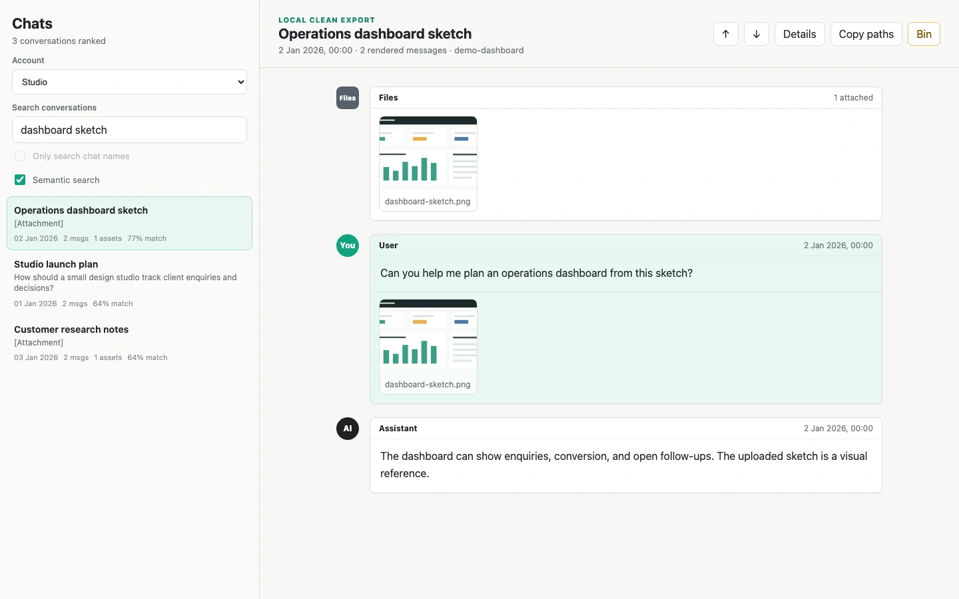Click the green You avatar

click(x=348, y=246)
